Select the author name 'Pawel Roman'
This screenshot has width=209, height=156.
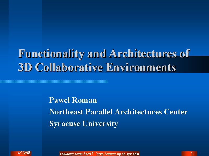coord(73,100)
